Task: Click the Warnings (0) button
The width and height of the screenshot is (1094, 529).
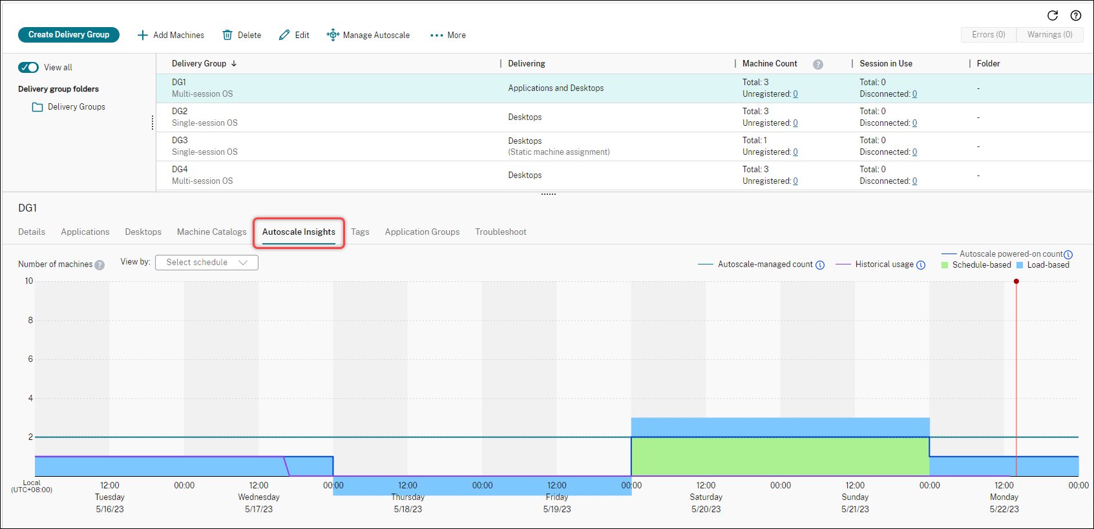Action: 1049,35
